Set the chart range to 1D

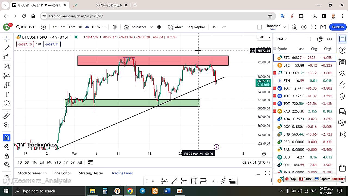click(20, 162)
